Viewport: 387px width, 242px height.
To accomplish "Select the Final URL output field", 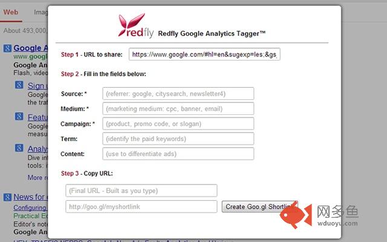I will pyautogui.click(x=141, y=191).
